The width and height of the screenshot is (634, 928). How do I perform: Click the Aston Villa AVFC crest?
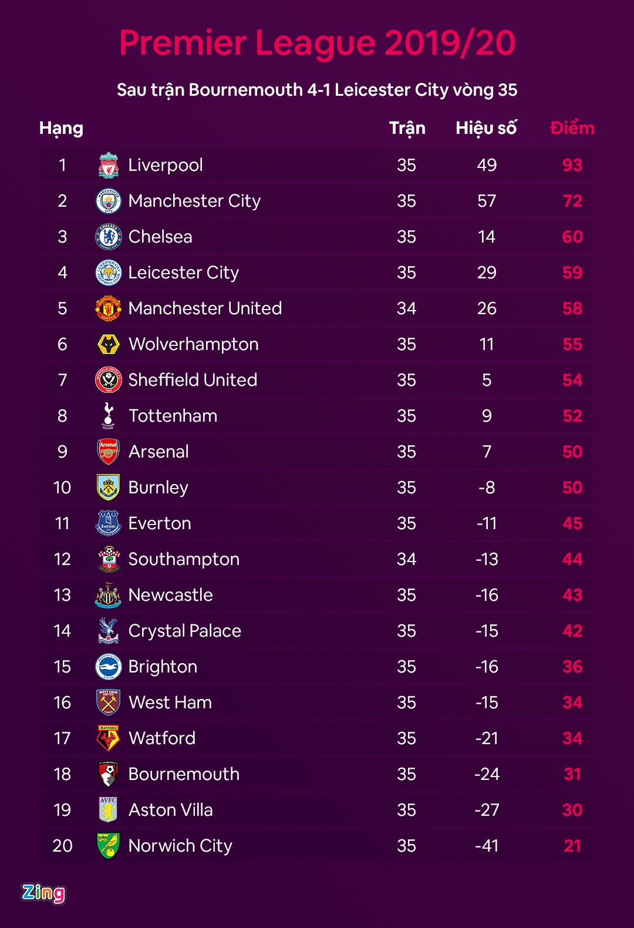109,810
